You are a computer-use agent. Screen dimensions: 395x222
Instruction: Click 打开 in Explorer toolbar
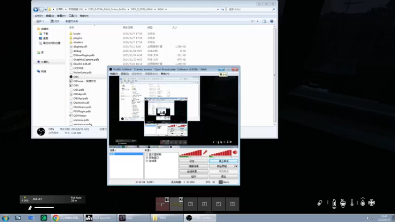pos(55,21)
